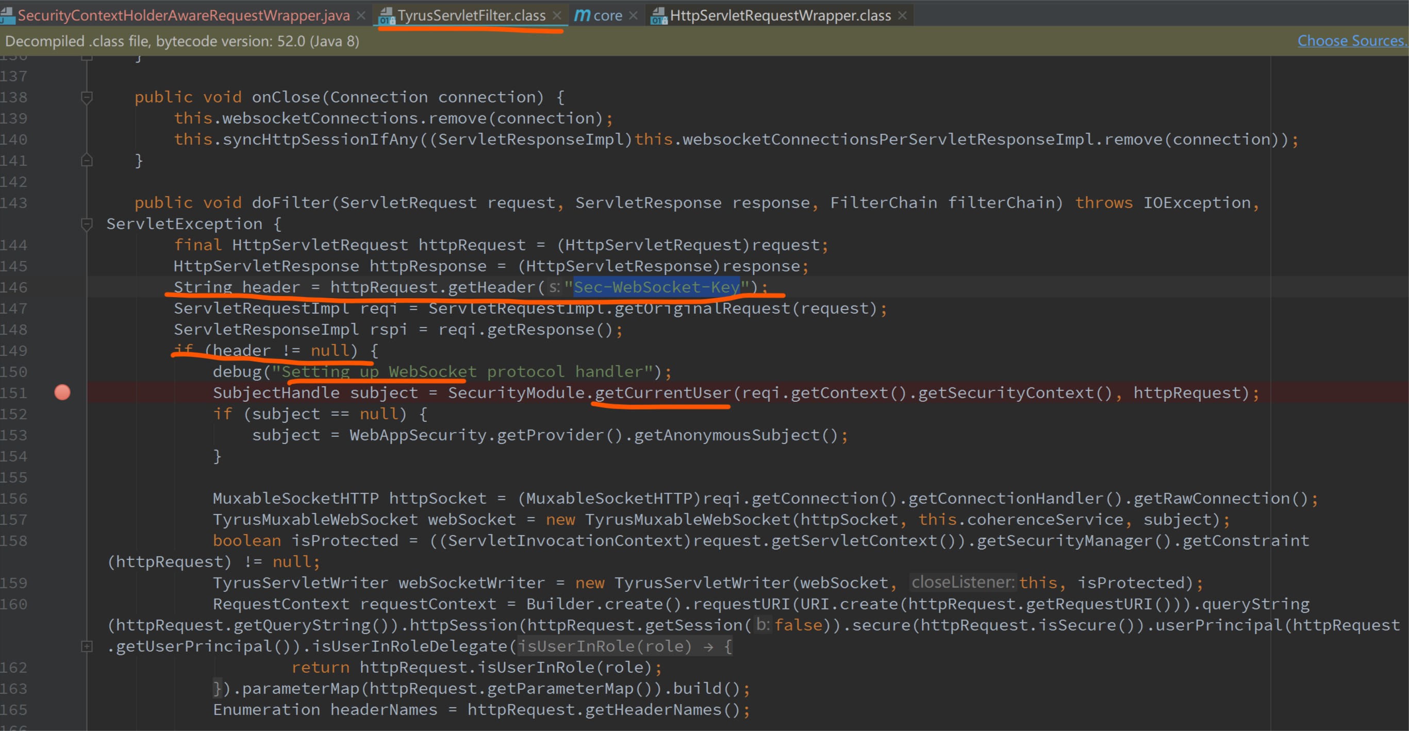1409x731 pixels.
Task: Click the TyrusServletFilter.class tab file icon
Action: [386, 16]
